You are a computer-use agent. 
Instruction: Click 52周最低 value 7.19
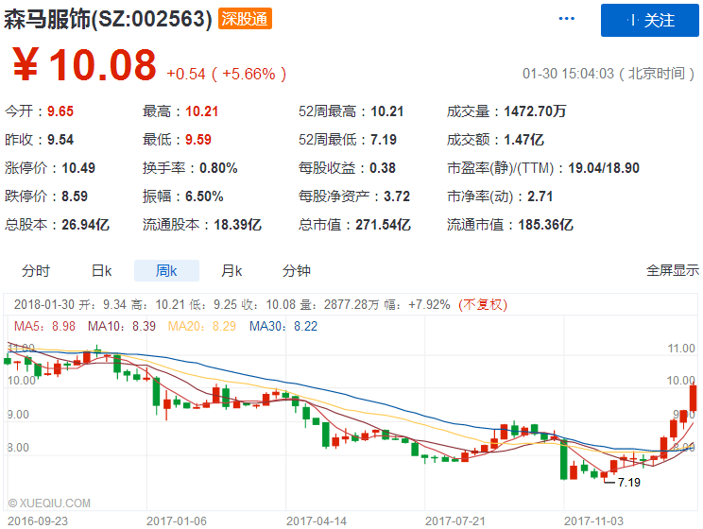384,140
